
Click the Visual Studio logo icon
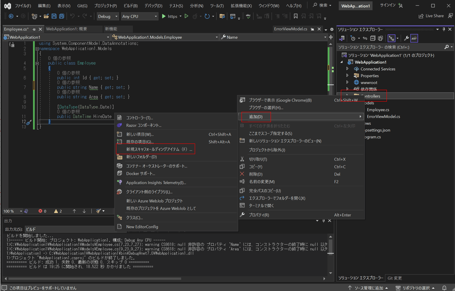pos(7,6)
